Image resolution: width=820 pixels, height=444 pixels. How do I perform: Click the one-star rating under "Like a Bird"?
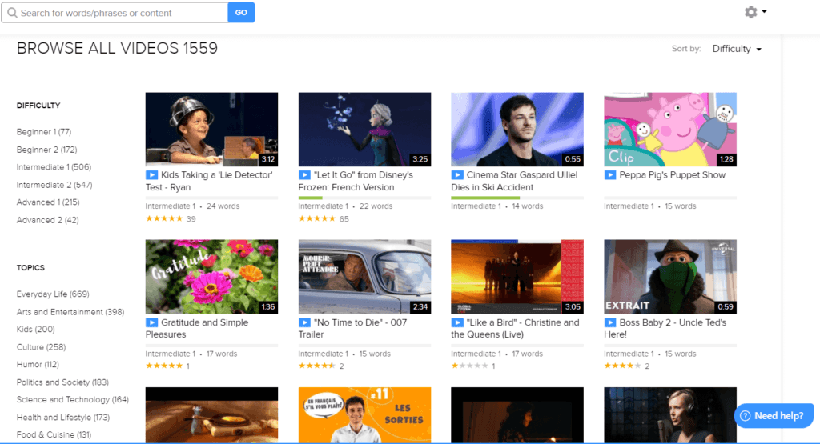(x=469, y=366)
